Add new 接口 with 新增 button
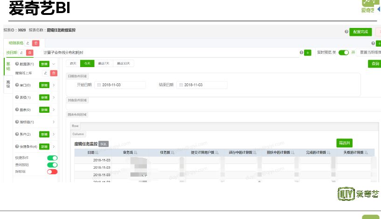 tap(44, 85)
